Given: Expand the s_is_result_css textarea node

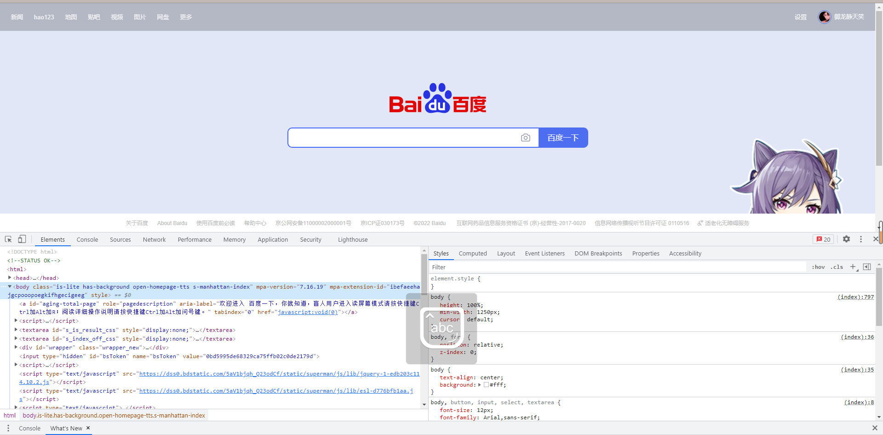Looking at the screenshot, I should tap(16, 330).
